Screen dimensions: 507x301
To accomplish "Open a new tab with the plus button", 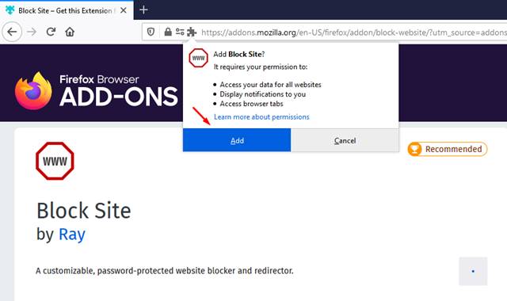I will (x=143, y=10).
